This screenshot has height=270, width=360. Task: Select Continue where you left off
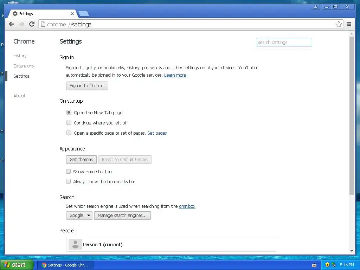point(69,123)
